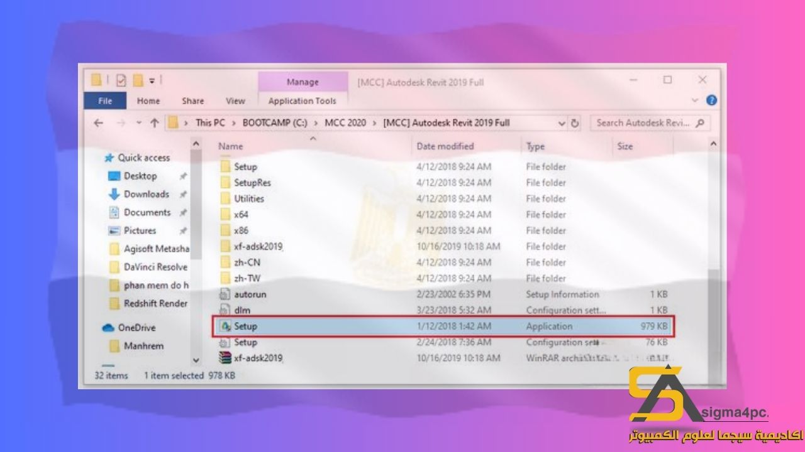Open DaVinci Resolve folder in sidebar
This screenshot has width=805, height=452.
[155, 267]
